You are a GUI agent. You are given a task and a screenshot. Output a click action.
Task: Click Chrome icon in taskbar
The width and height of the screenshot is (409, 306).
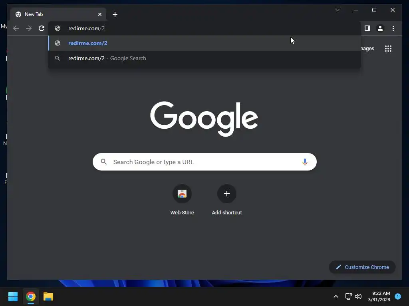pyautogui.click(x=31, y=296)
